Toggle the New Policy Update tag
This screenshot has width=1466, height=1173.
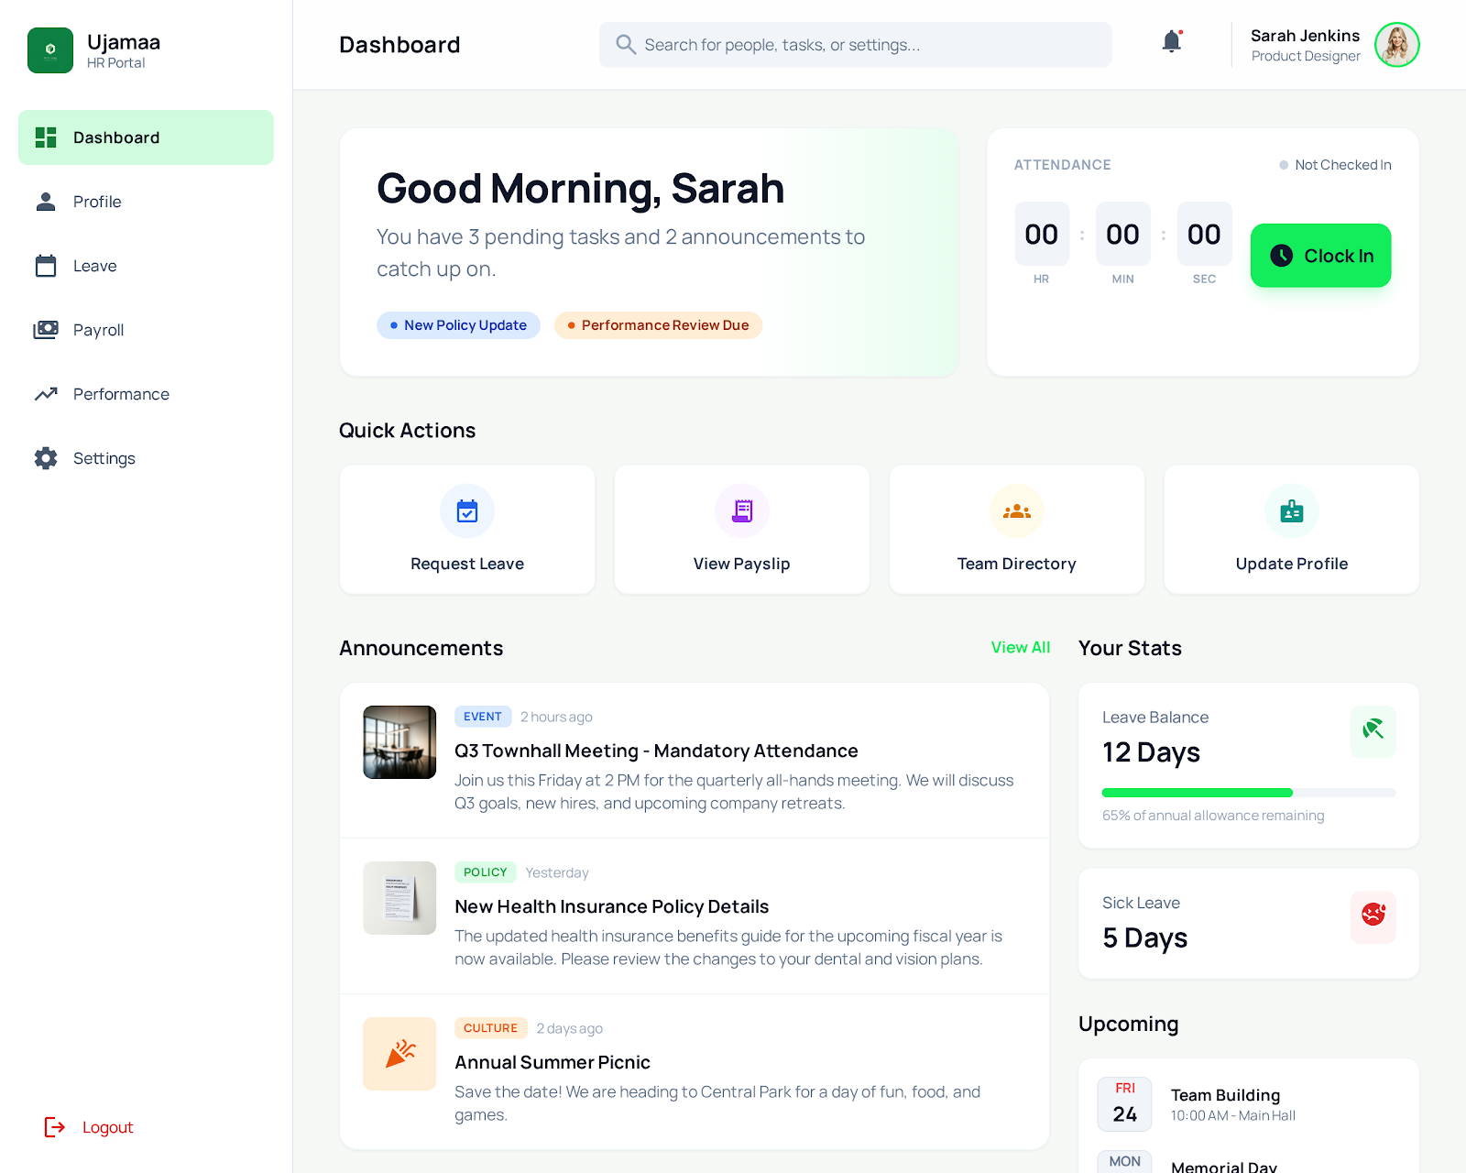click(458, 324)
